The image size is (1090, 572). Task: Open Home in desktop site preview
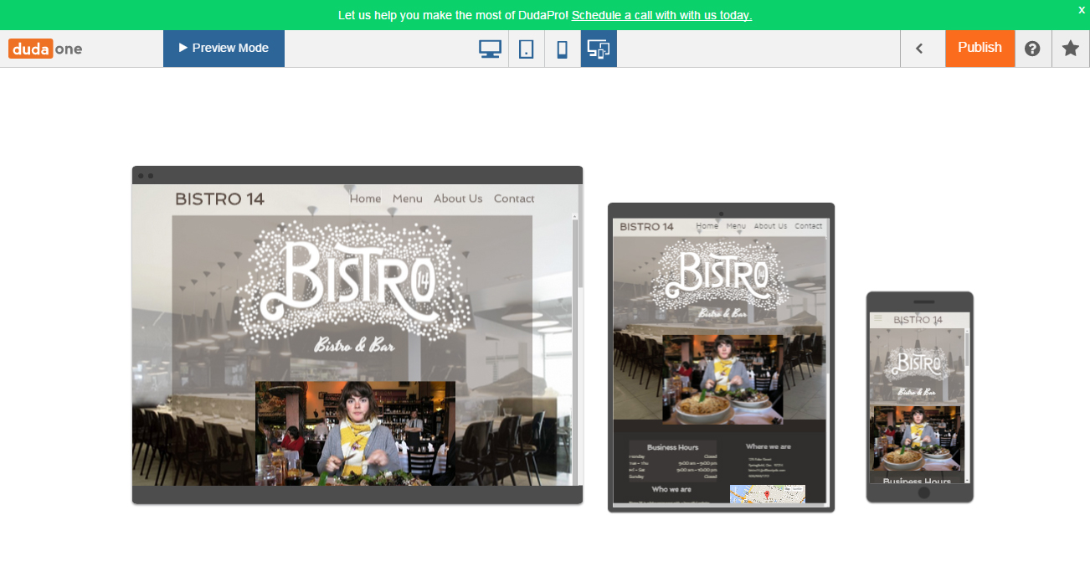point(366,198)
